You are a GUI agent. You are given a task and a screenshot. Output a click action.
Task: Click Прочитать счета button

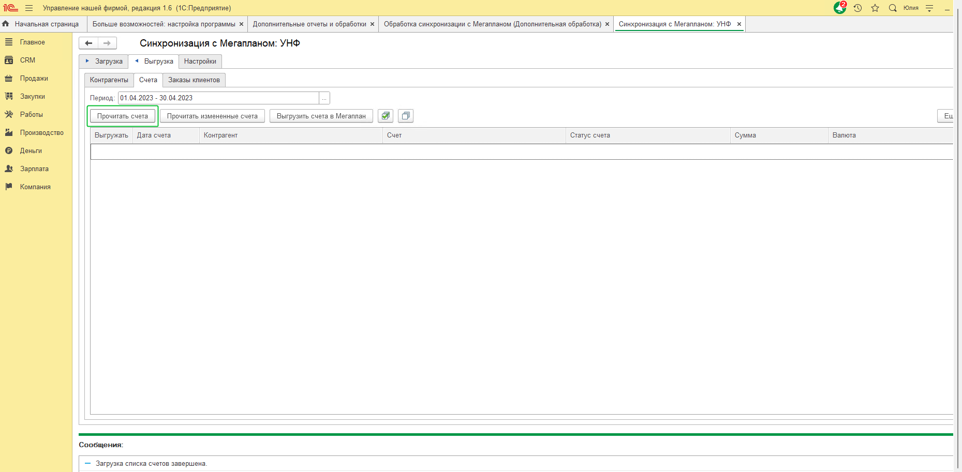click(123, 116)
